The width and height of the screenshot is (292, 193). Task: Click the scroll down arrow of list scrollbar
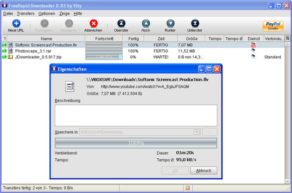click(287, 181)
